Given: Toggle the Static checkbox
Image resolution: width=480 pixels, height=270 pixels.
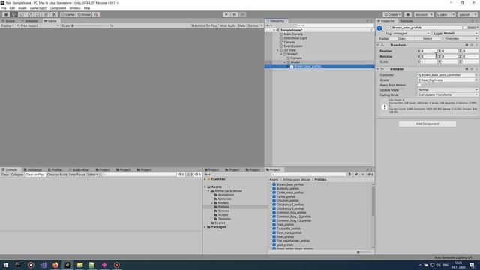Looking at the screenshot, I should 465,28.
